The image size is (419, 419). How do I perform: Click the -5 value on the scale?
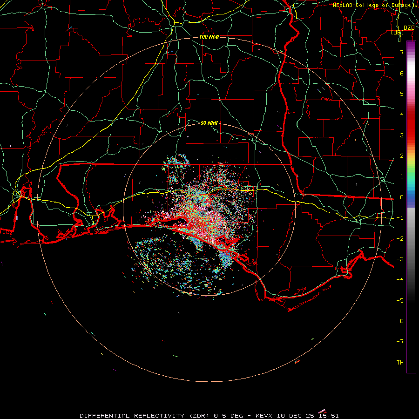(400, 300)
